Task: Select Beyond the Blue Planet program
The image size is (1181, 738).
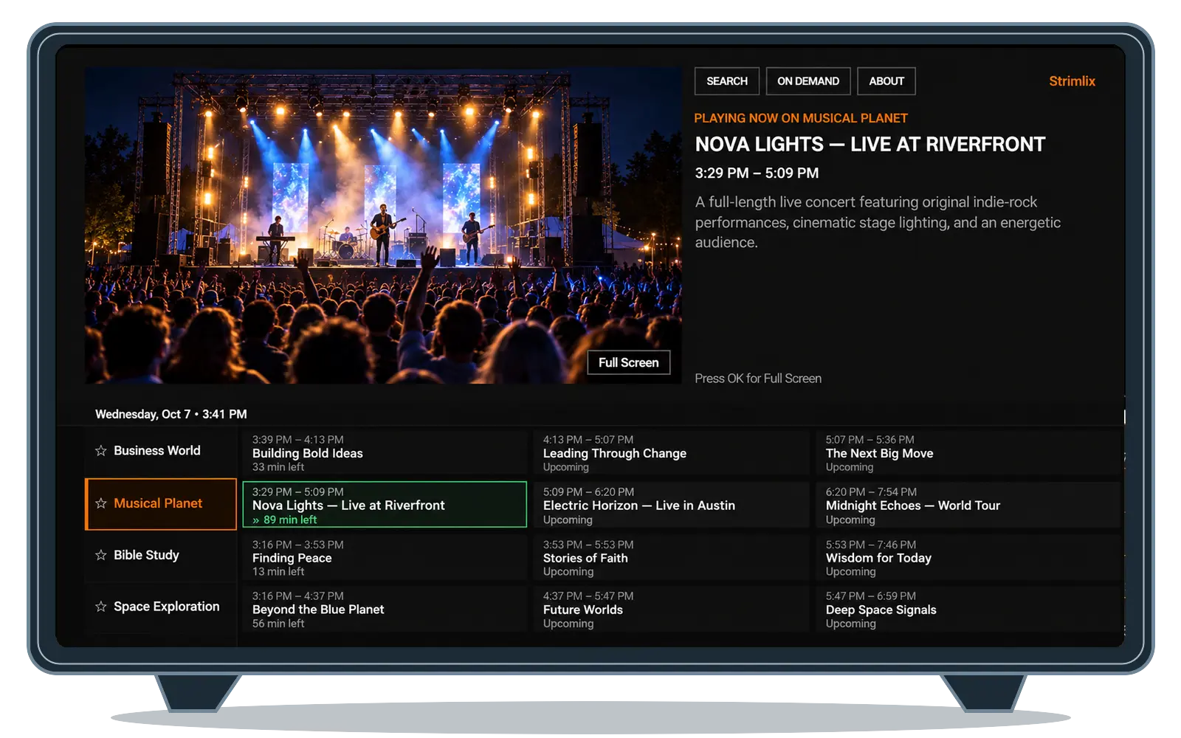Action: 385,609
